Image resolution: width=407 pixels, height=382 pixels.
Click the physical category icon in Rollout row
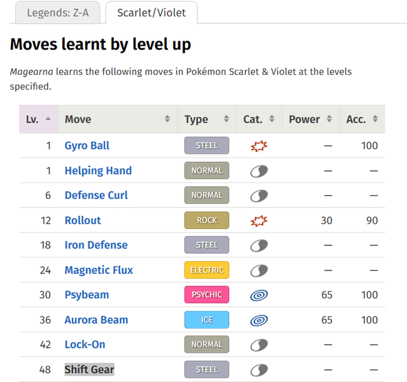259,221
